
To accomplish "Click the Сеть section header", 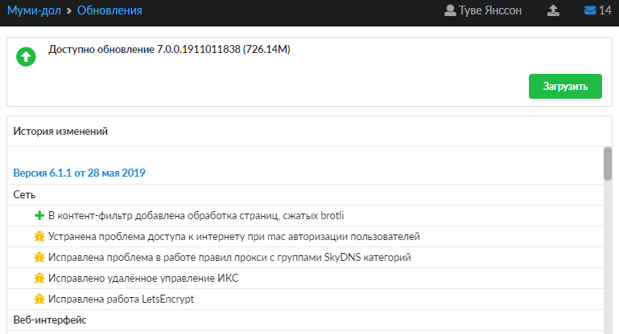I will coord(24,194).
